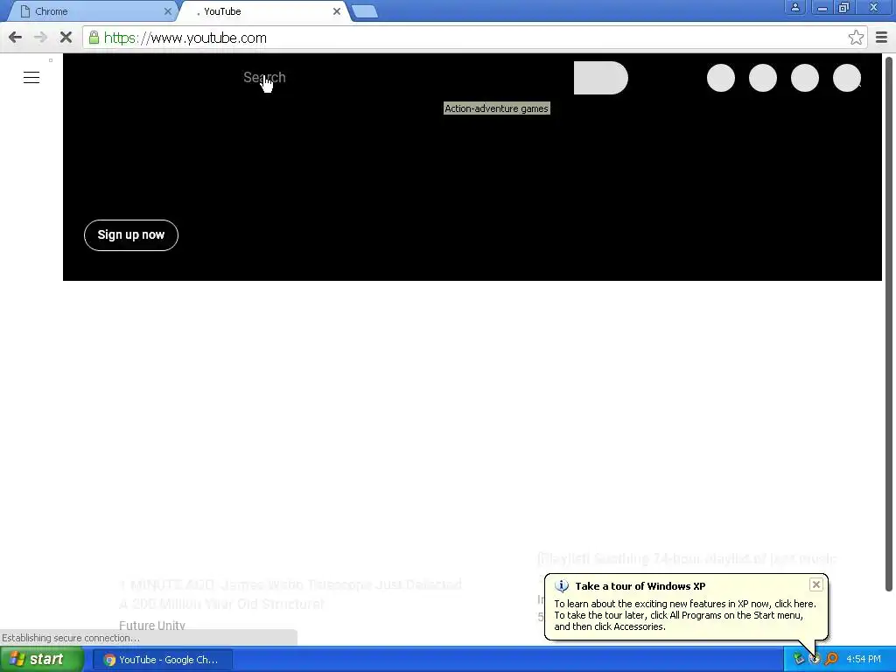This screenshot has width=896, height=672.
Task: Open the Chrome three-line menu
Action: point(882,38)
